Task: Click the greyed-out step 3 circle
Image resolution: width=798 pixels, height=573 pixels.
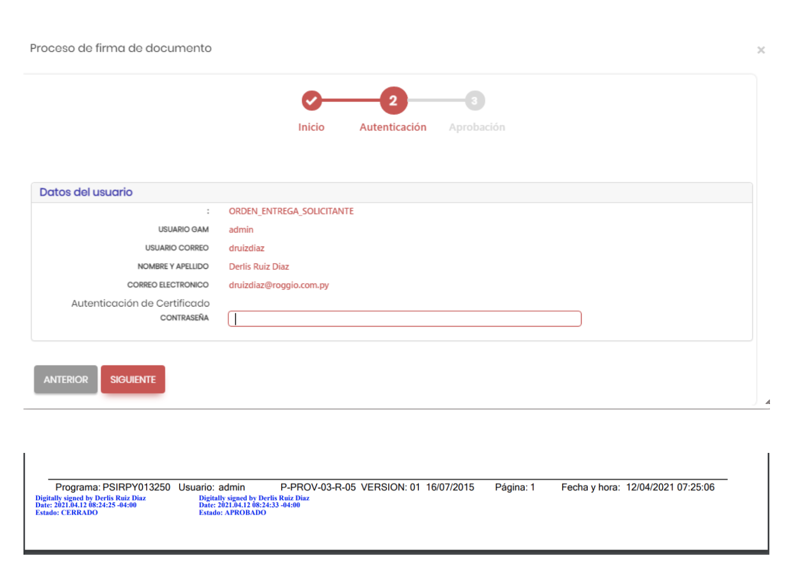Action: pyautogui.click(x=475, y=101)
